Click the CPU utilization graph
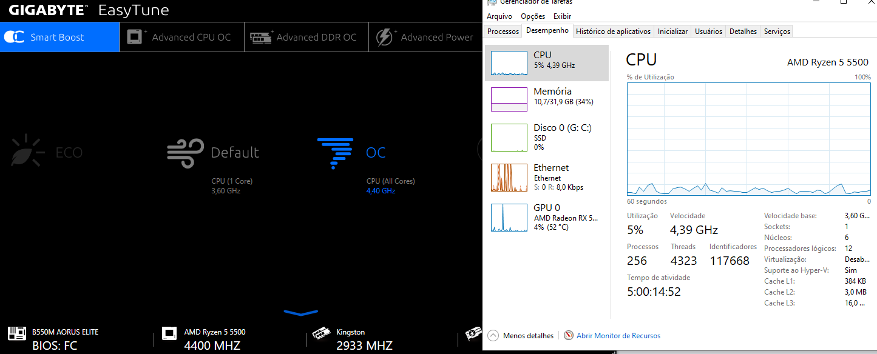Viewport: 877px width, 354px height. [x=748, y=139]
